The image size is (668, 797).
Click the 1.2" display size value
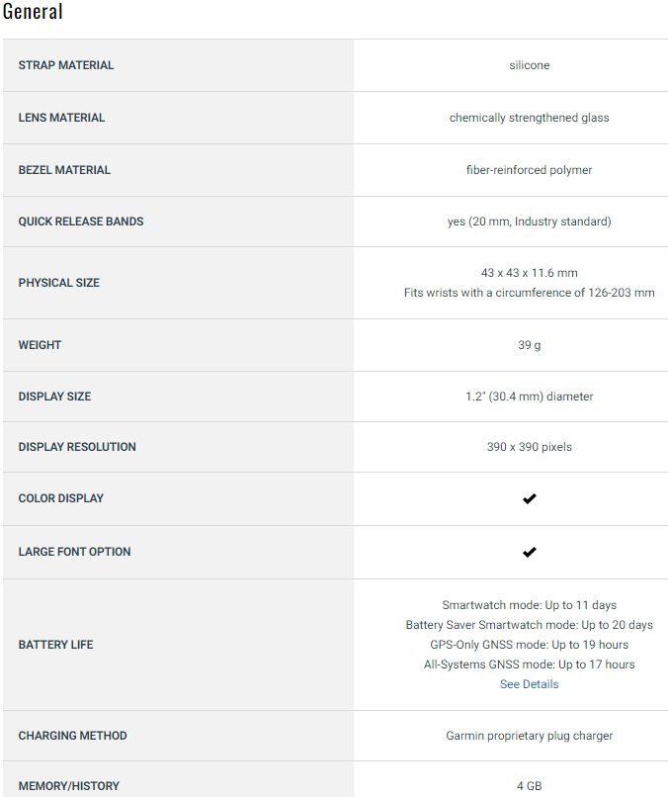(530, 397)
